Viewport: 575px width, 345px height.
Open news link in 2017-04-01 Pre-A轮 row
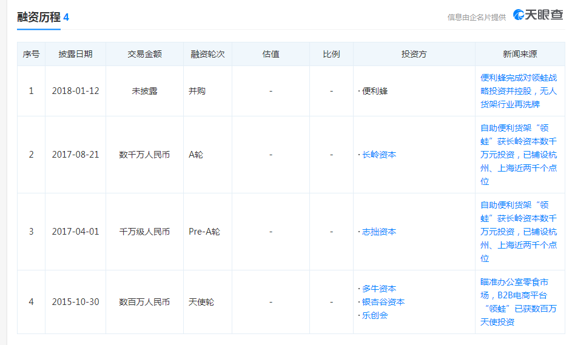(x=519, y=232)
